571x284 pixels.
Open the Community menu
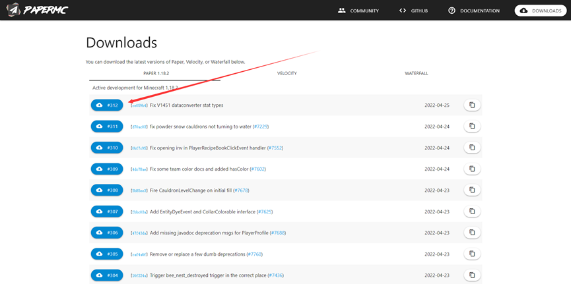pos(358,11)
